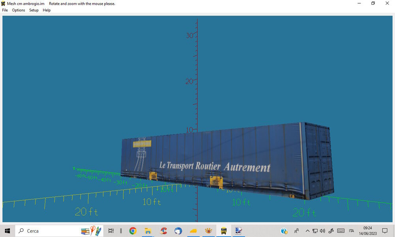Open the yellow folder app in taskbar
The image size is (395, 237).
click(193, 231)
